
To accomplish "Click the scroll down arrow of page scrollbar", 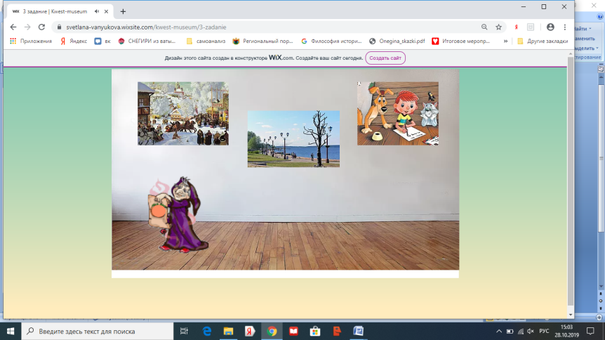I will pos(571,315).
